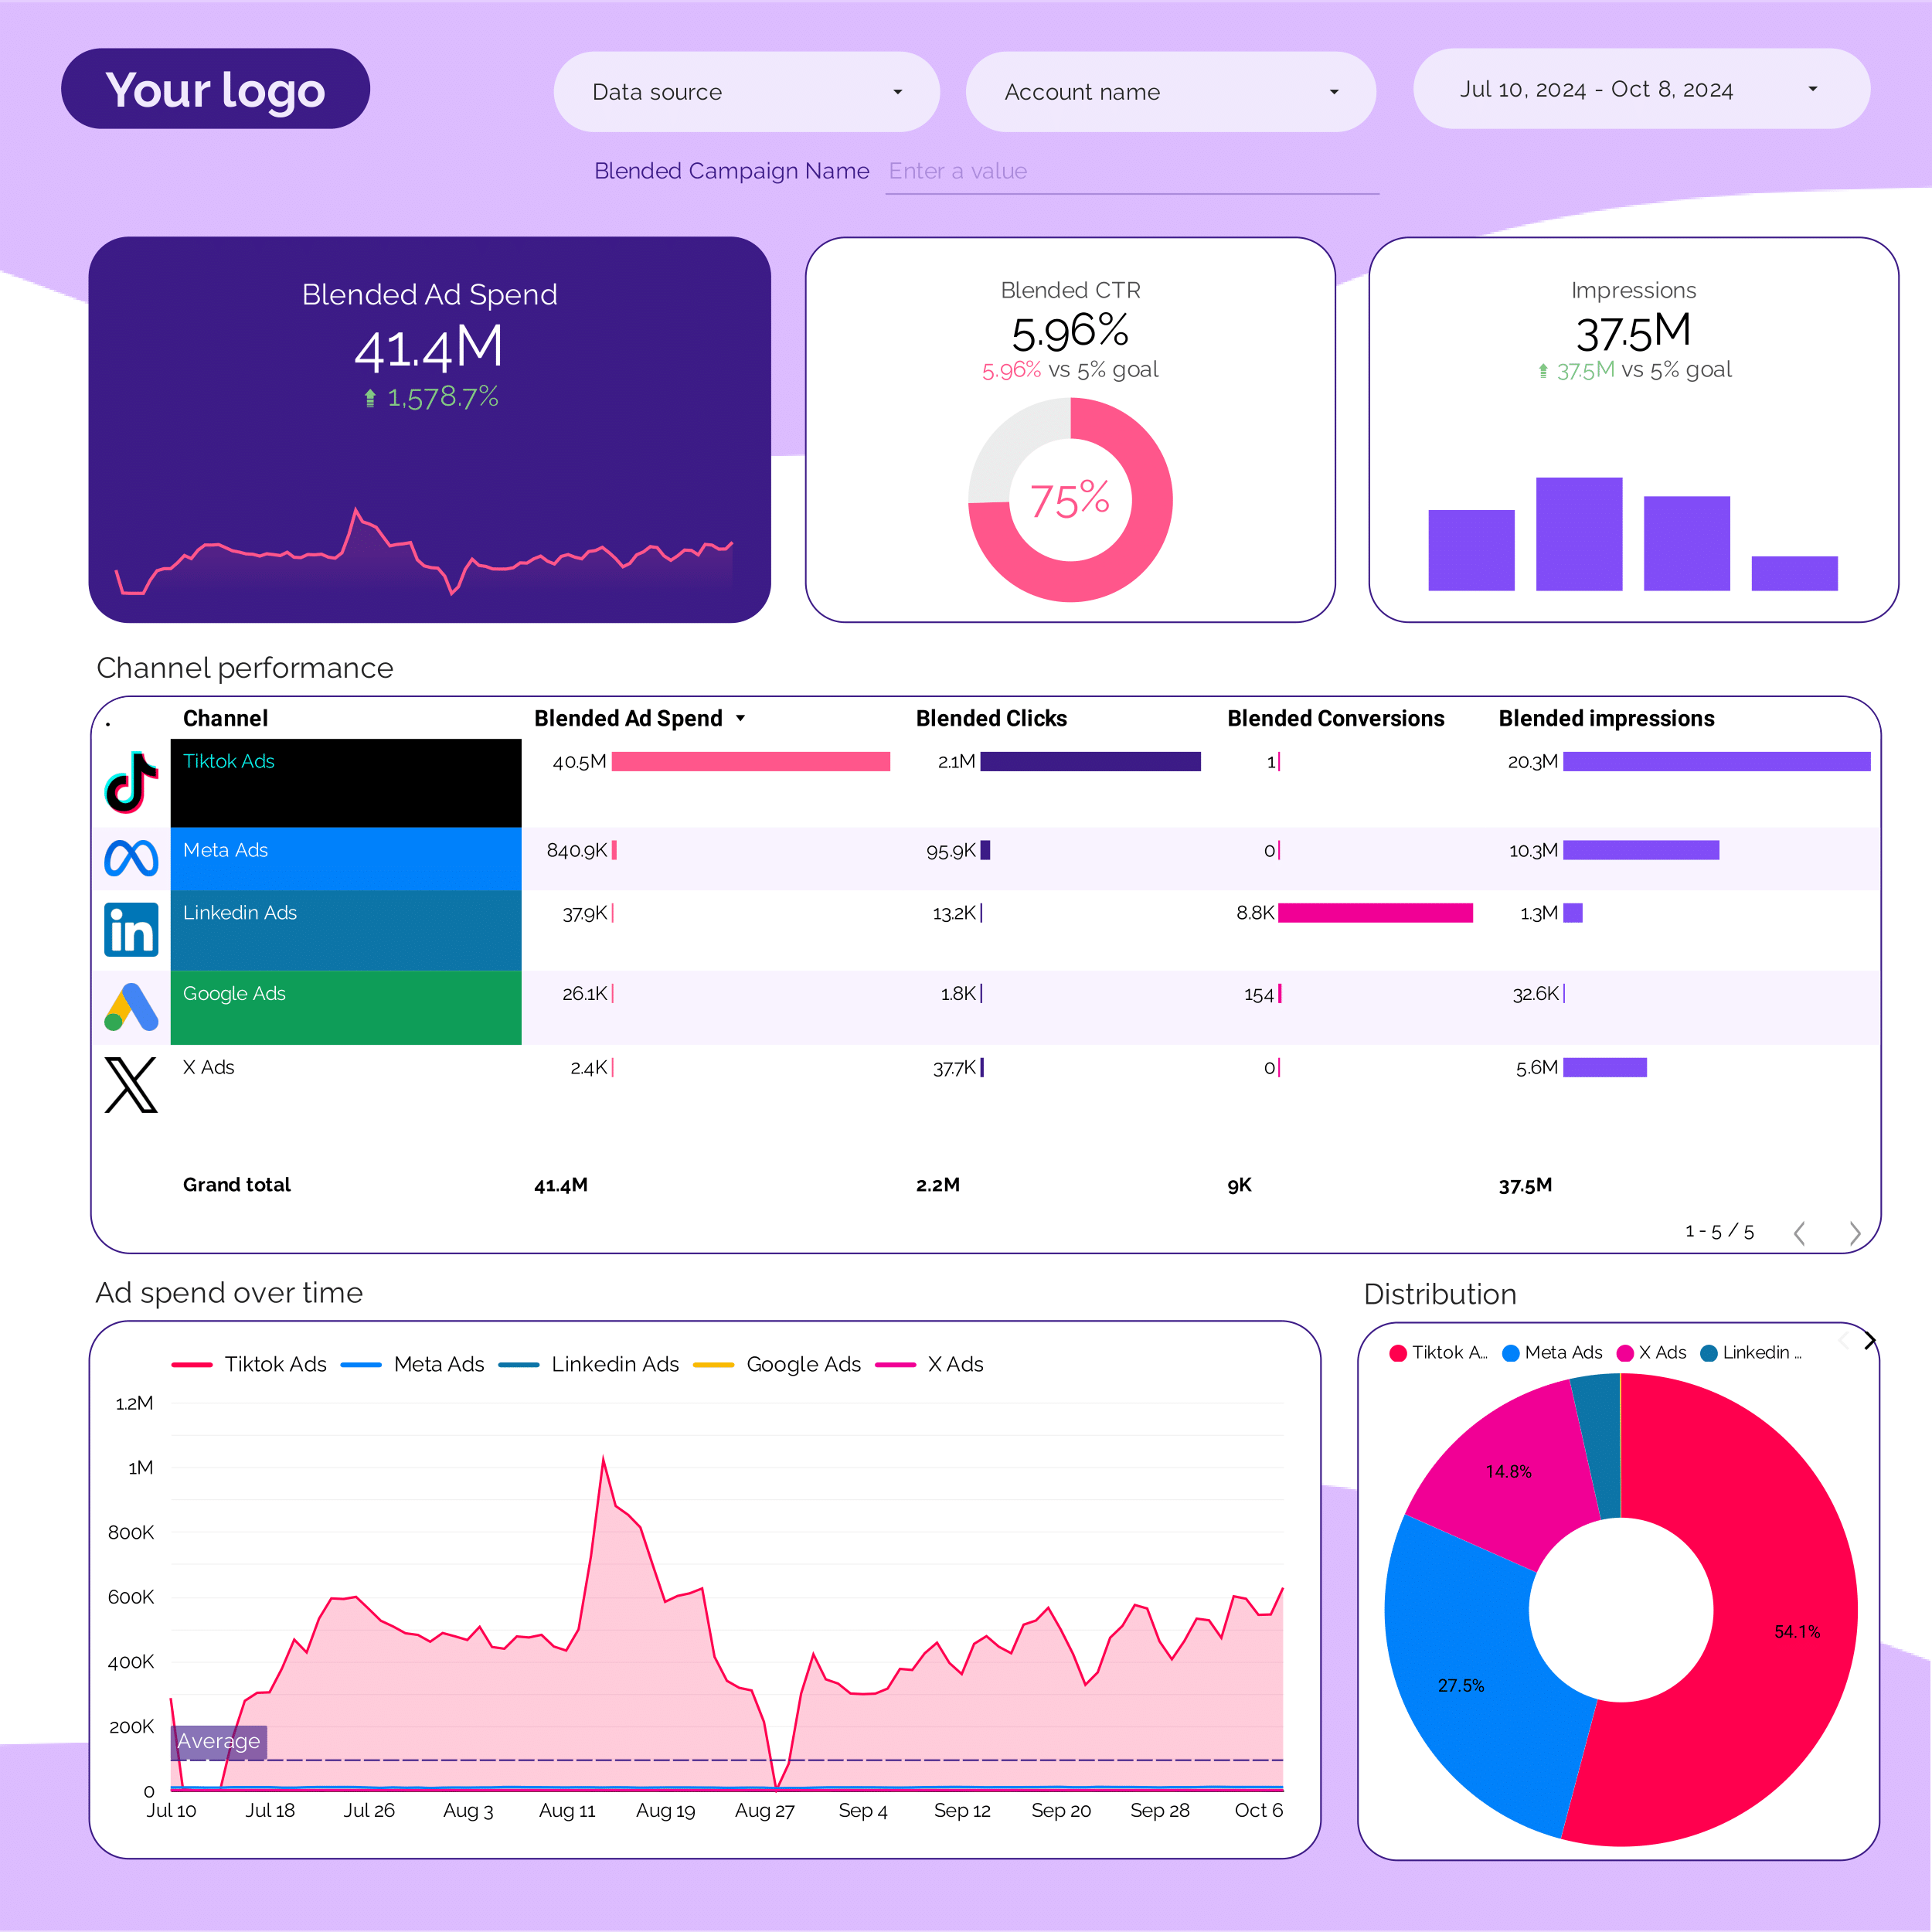
Task: Click the 75% donut gauge for Blended CTR
Action: click(1070, 500)
